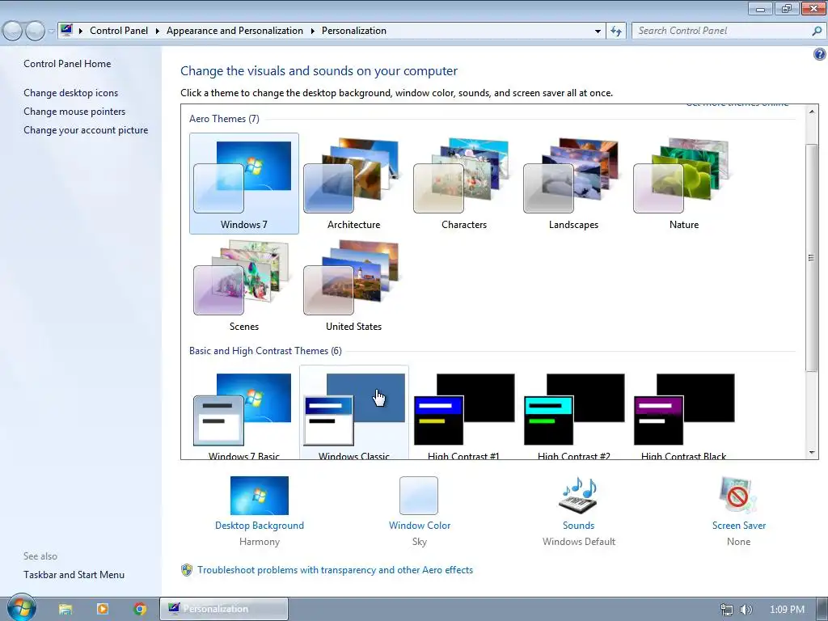This screenshot has height=621, width=828.
Task: Click the Back navigation button
Action: coord(13,32)
